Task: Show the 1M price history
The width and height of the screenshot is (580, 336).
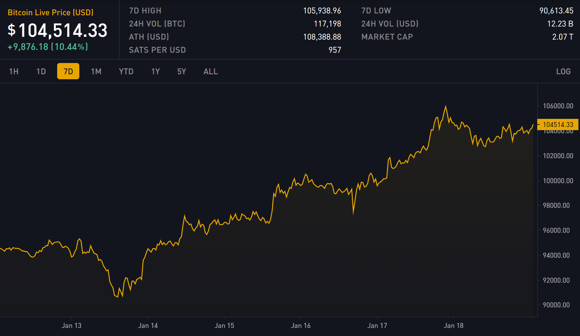Action: pyautogui.click(x=96, y=71)
